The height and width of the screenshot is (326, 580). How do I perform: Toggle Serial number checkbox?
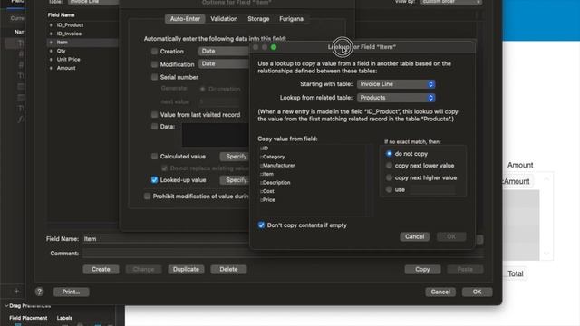click(x=154, y=77)
